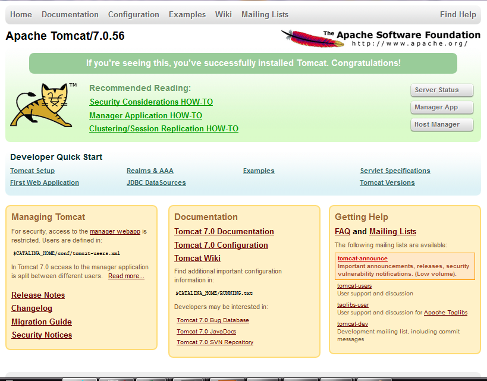487x381 pixels.
Task: Open the Manager App button
Action: (x=442, y=107)
